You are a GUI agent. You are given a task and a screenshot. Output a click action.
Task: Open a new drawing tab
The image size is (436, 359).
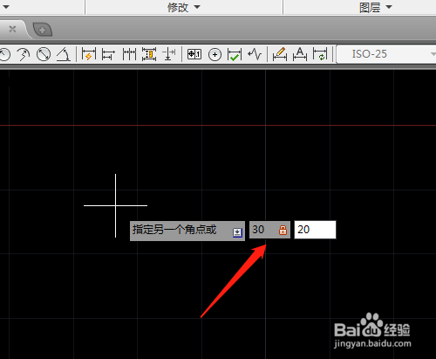43,30
